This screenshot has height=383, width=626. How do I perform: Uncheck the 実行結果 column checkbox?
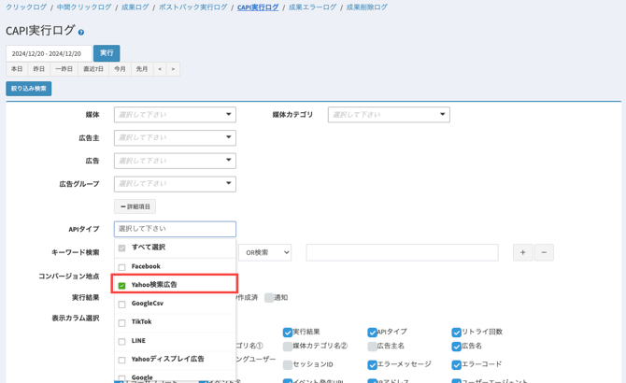click(288, 333)
